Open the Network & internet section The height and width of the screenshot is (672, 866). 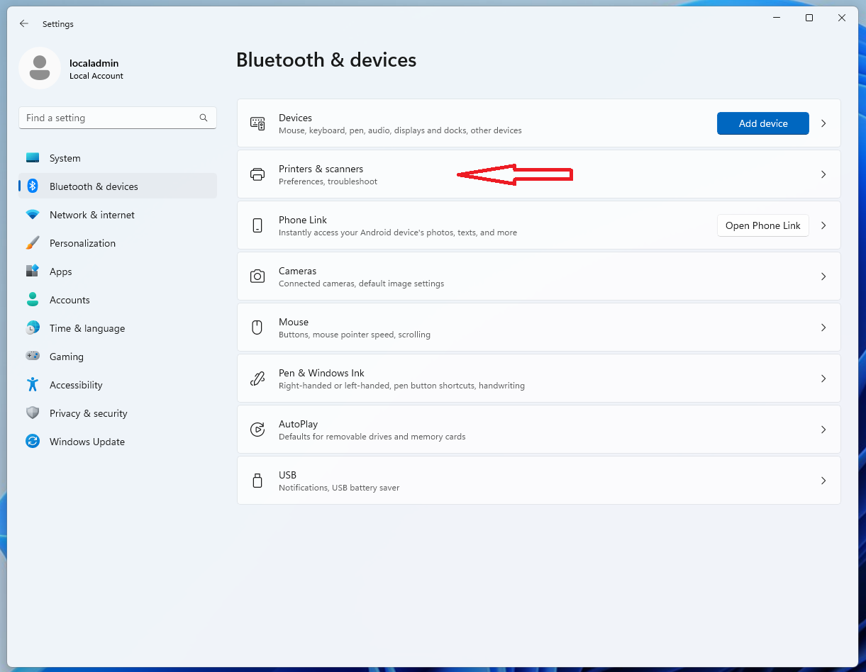[x=91, y=215]
